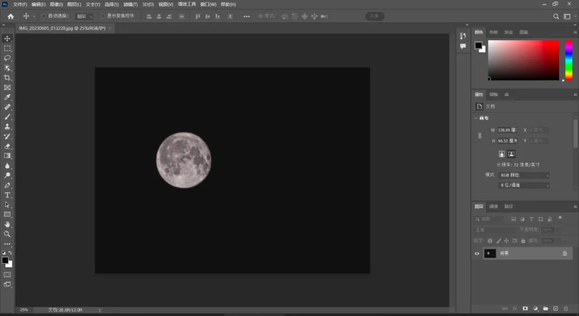Open the 3D menu
The height and width of the screenshot is (316, 579).
(148, 4)
